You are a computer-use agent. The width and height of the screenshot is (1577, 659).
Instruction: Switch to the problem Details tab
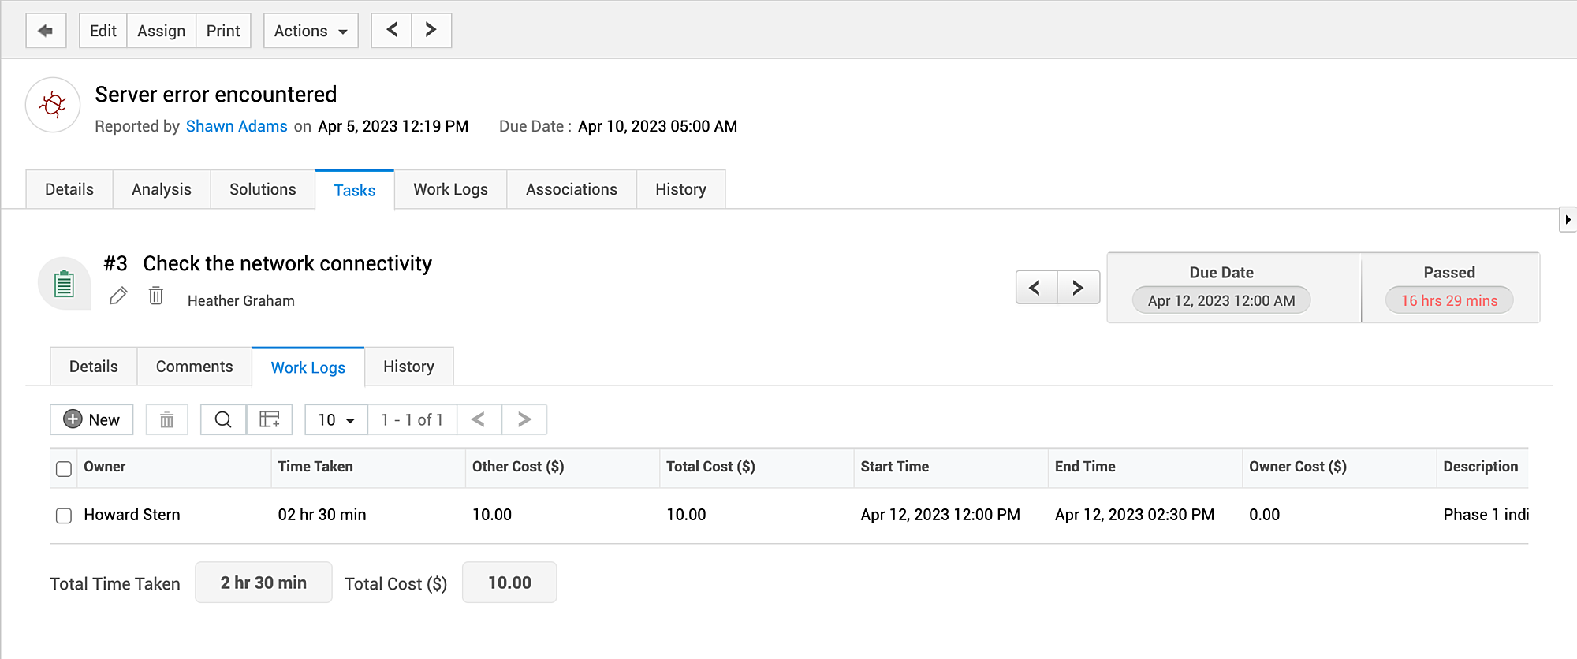pos(69,189)
